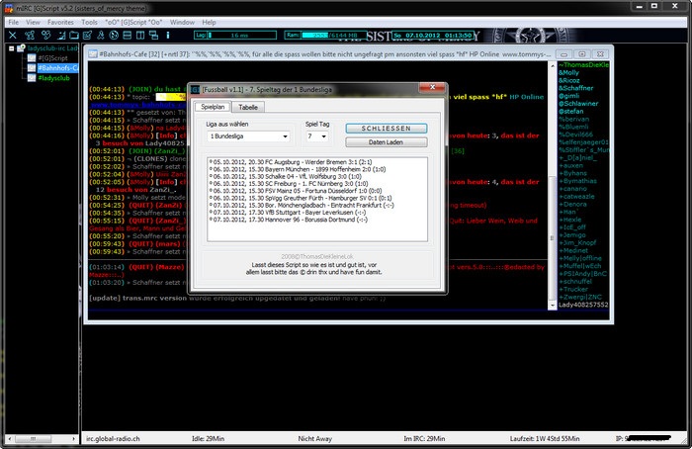Open the mIRC options toolbar icon
Screen dimensions: 692x449
[x=30, y=35]
